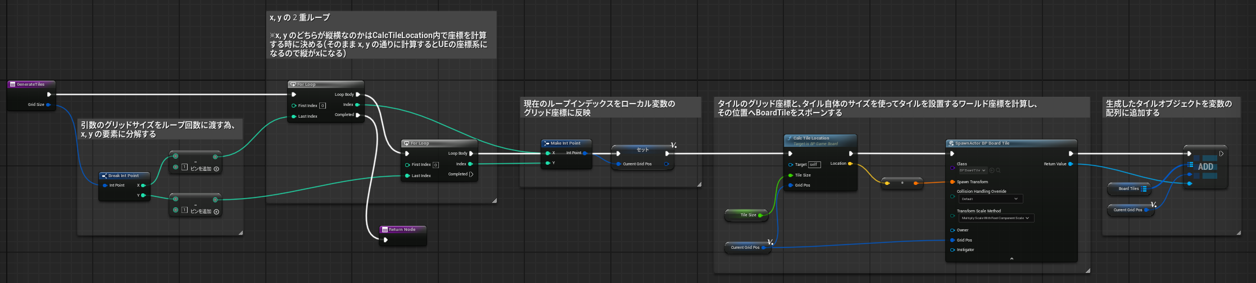The width and height of the screenshot is (1256, 283).
Task: Click the Last Index pin of the inner For Loop
Action: pos(407,176)
